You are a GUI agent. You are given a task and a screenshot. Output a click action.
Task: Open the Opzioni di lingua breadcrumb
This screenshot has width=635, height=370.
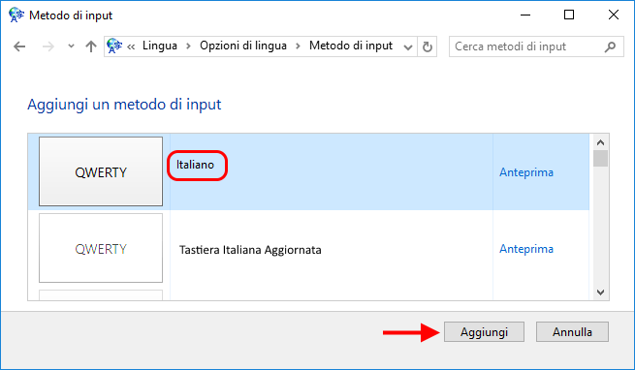pos(243,46)
